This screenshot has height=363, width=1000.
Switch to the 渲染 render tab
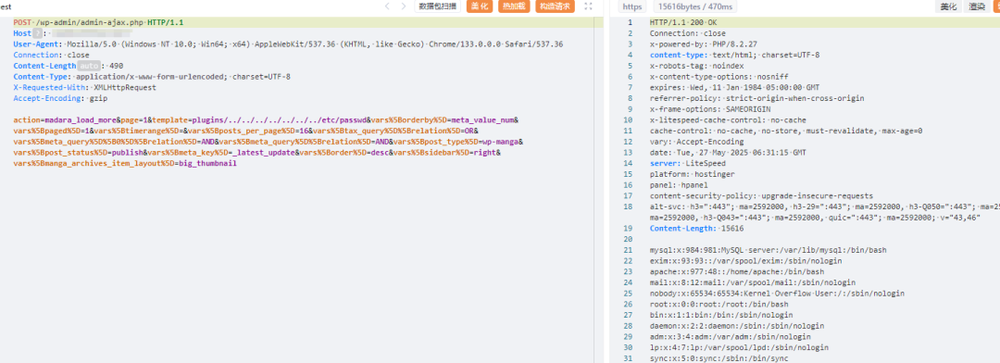pos(977,7)
